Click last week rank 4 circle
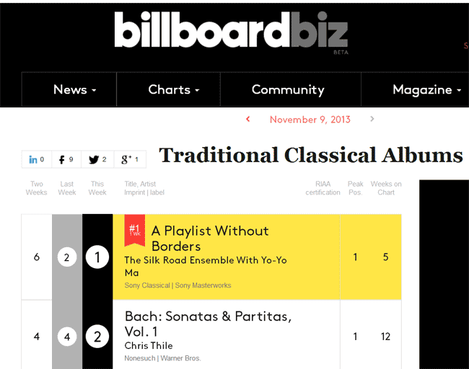The image size is (469, 369). [67, 337]
